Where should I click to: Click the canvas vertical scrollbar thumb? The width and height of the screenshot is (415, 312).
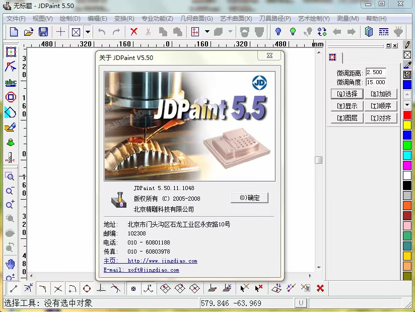pyautogui.click(x=318, y=160)
